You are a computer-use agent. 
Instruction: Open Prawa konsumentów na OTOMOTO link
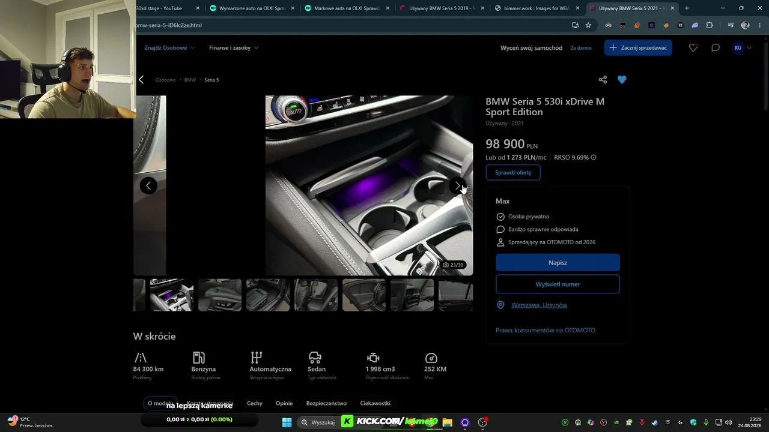(x=546, y=331)
